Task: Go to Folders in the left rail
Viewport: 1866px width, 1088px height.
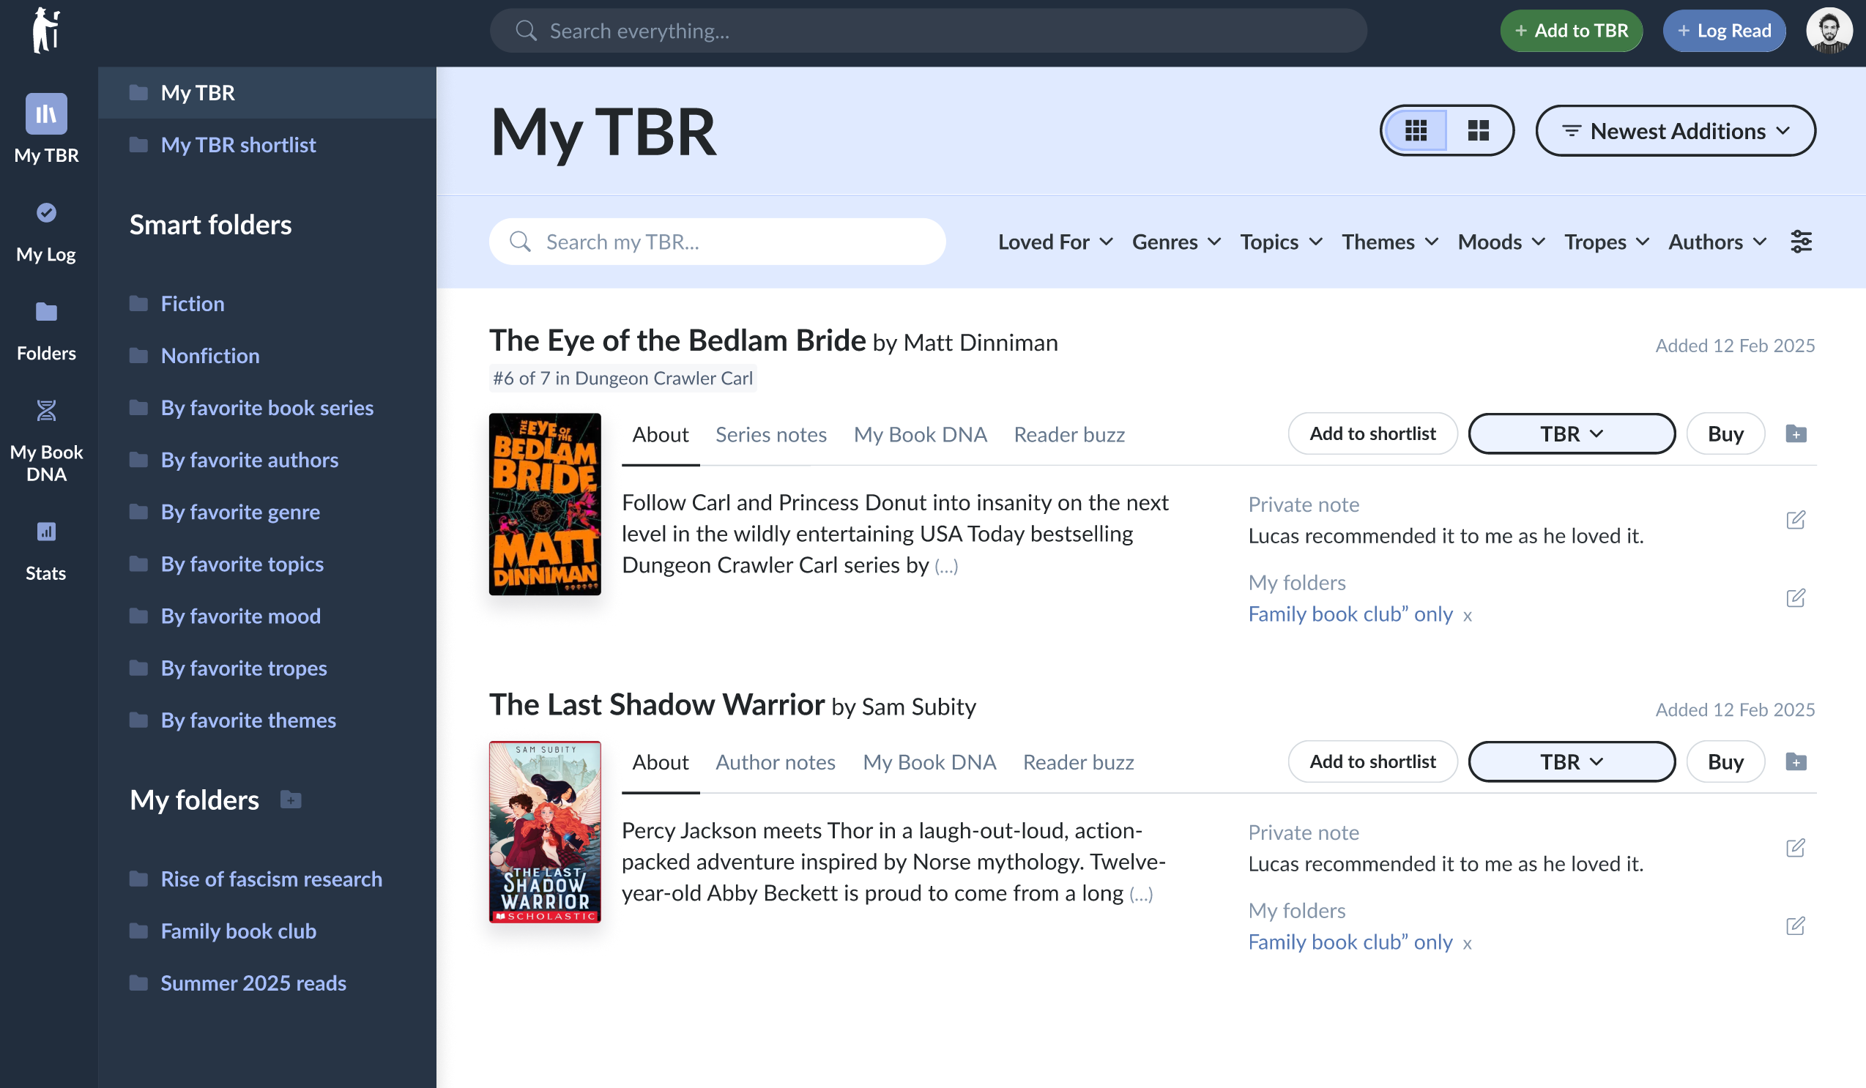Action: pyautogui.click(x=46, y=332)
